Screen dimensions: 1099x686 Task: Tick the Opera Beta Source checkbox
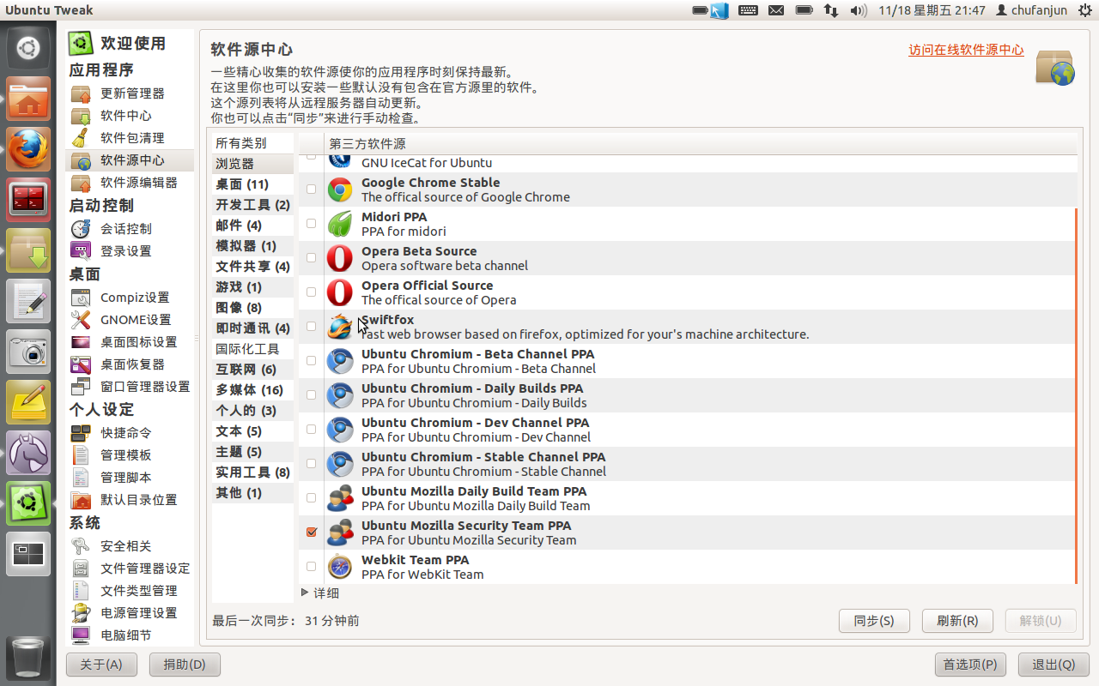point(311,258)
